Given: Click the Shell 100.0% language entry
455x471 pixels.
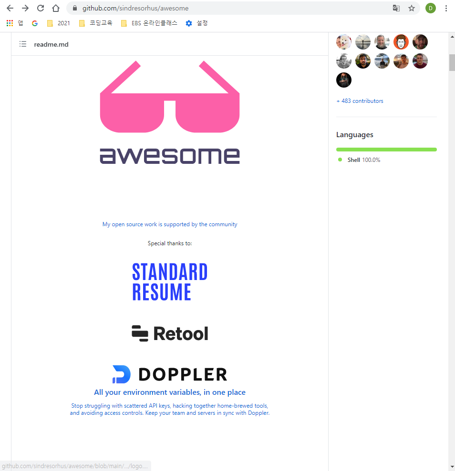Looking at the screenshot, I should [359, 160].
